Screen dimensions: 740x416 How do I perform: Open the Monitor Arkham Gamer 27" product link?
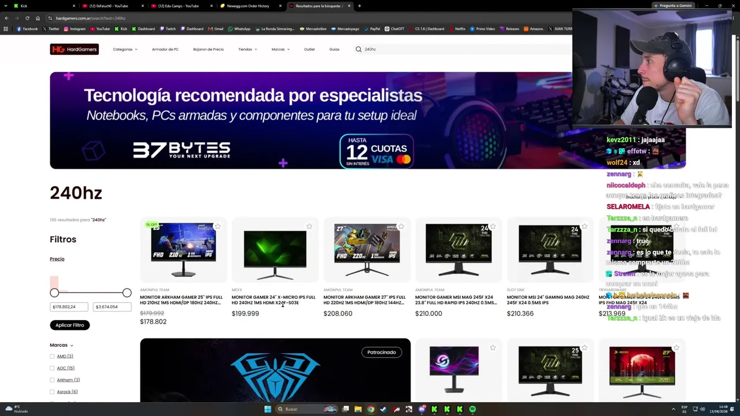(365, 300)
